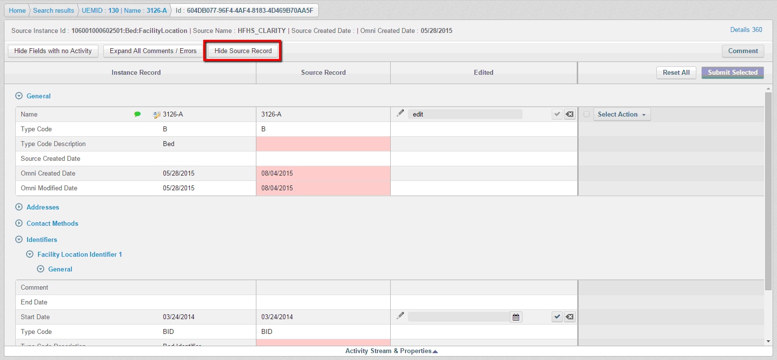Expand the Addresses section
The height and width of the screenshot is (360, 777).
click(x=19, y=207)
